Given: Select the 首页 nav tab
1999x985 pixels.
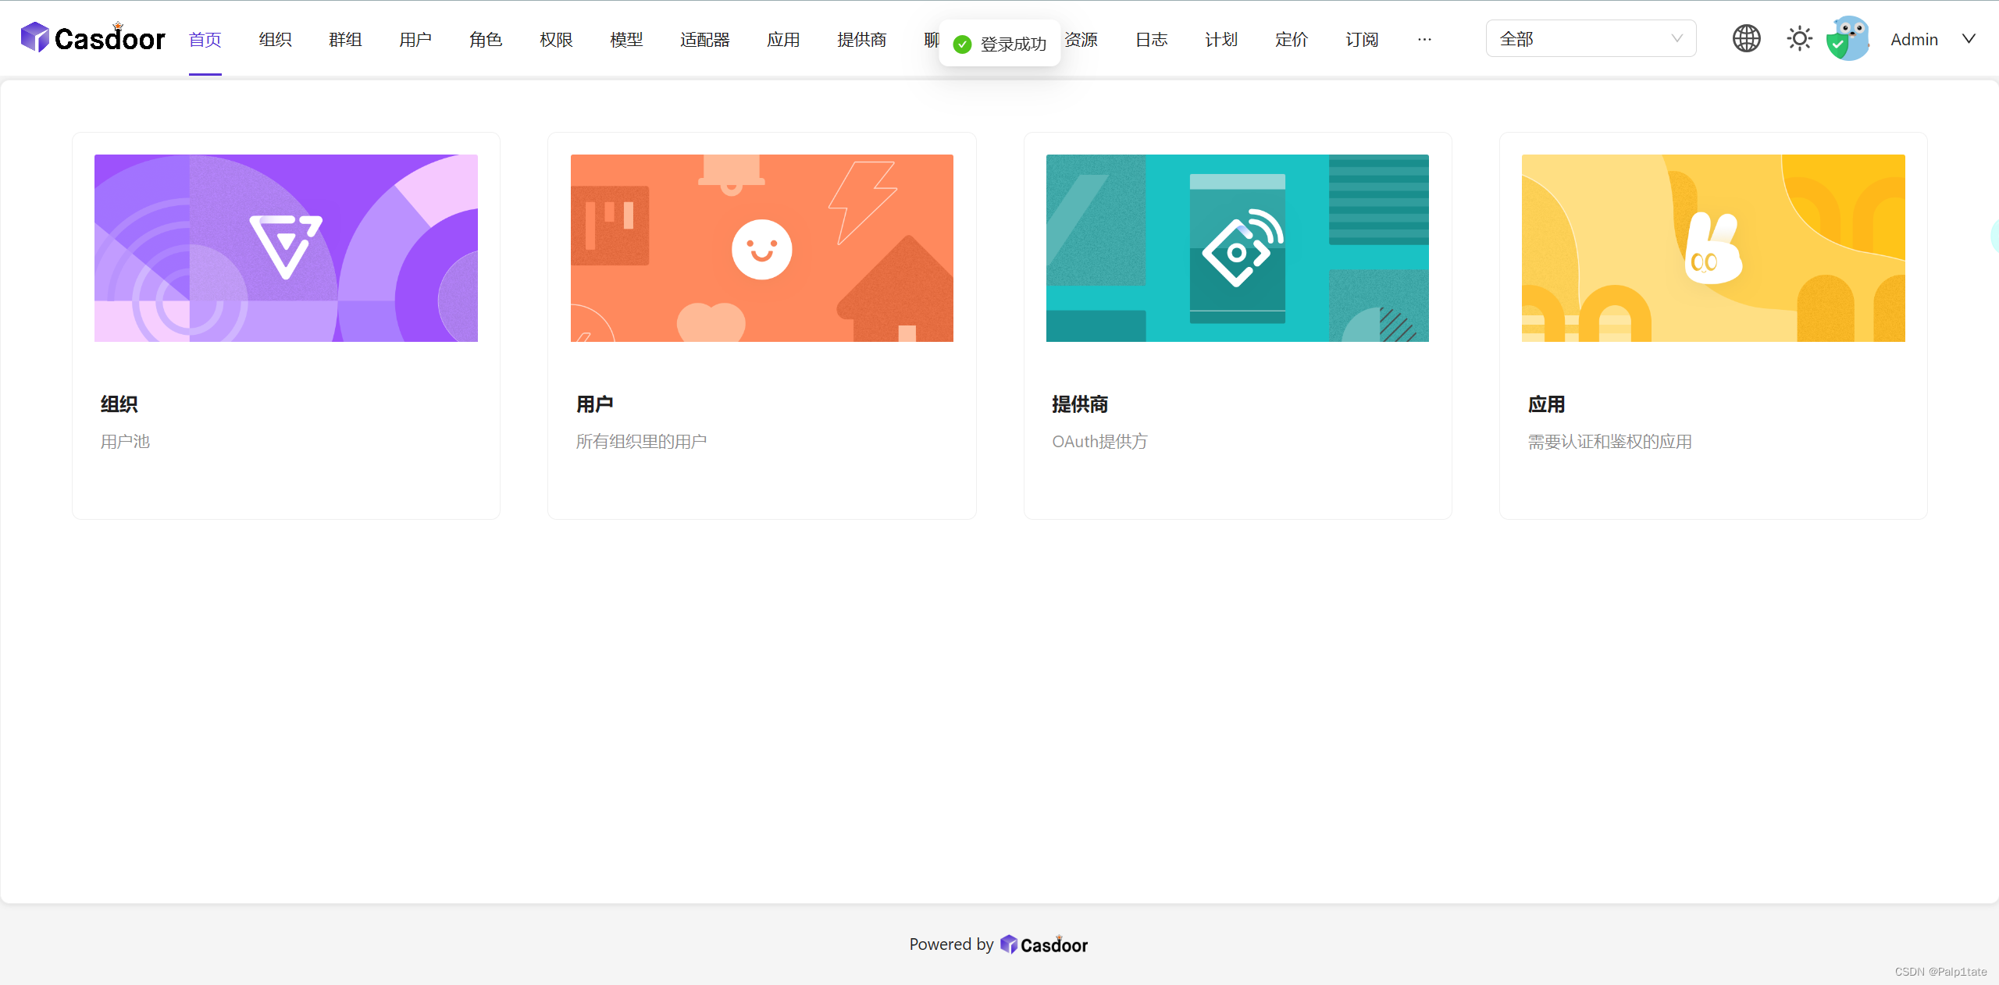Looking at the screenshot, I should 205,39.
